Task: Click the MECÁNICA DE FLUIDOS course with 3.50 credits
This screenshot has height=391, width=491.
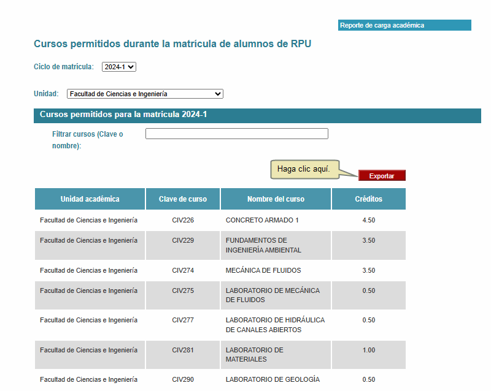Action: [263, 270]
